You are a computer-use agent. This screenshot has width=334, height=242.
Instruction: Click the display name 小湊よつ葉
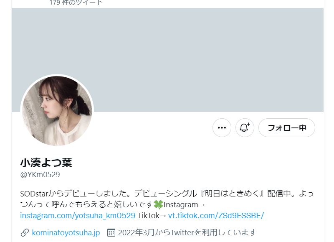46,163
